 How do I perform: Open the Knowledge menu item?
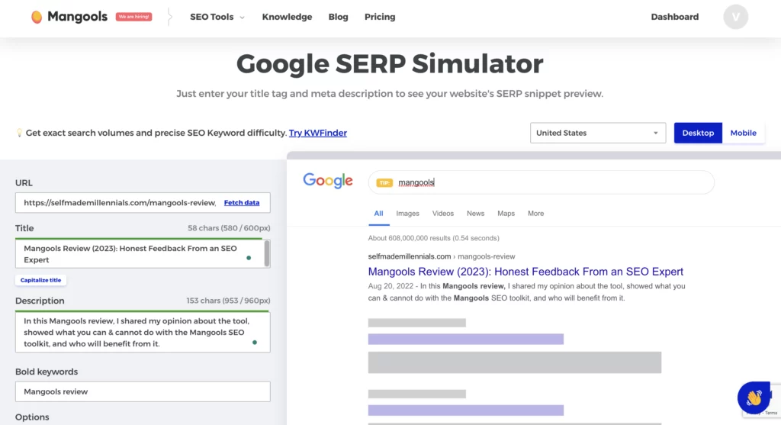pos(287,17)
